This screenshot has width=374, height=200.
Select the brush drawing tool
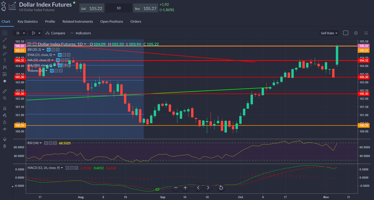pyautogui.click(x=5, y=54)
